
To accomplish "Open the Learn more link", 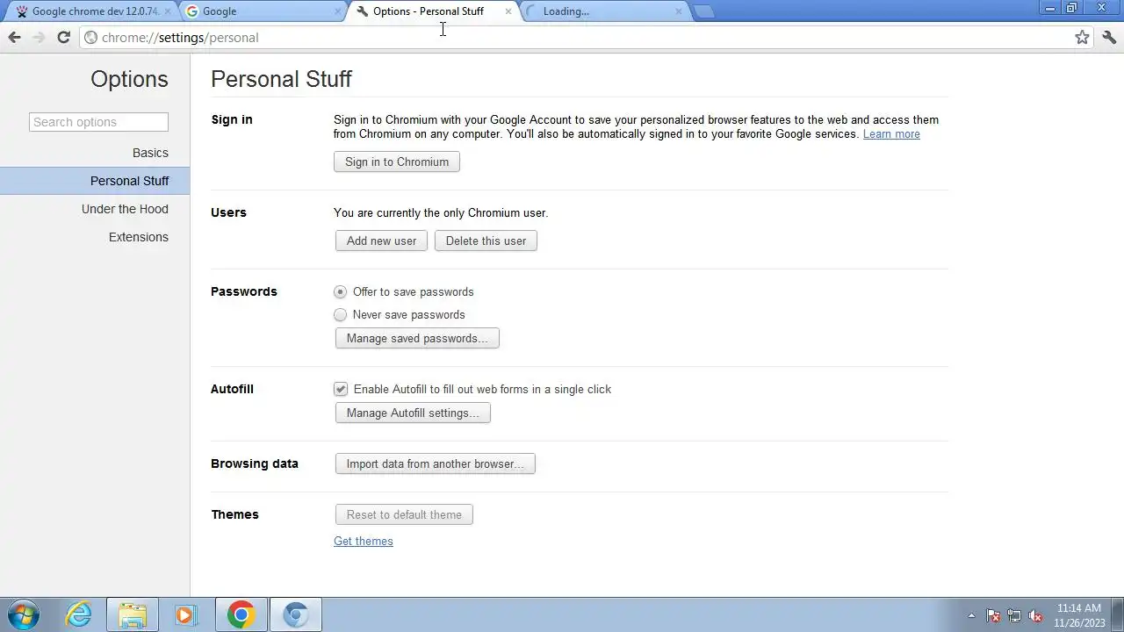I will click(x=891, y=134).
